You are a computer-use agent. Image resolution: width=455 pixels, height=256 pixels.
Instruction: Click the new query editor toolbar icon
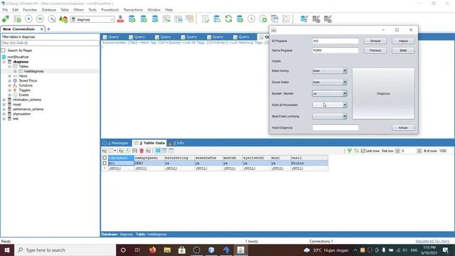click(17, 19)
